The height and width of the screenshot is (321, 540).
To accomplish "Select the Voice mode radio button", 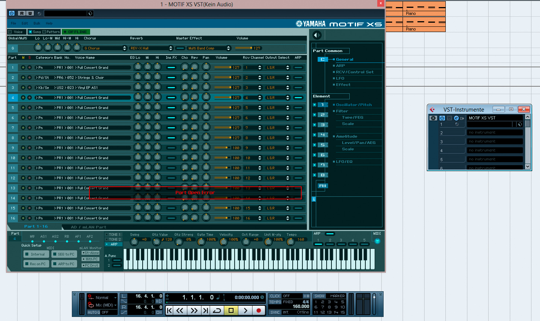I will point(10,32).
